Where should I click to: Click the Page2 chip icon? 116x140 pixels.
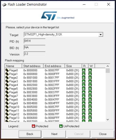[x=7, y=78]
